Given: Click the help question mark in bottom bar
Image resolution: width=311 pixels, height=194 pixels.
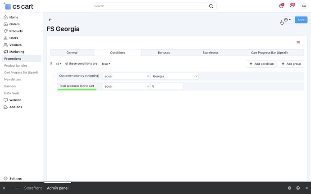Looking at the screenshot, I should (x=298, y=188).
